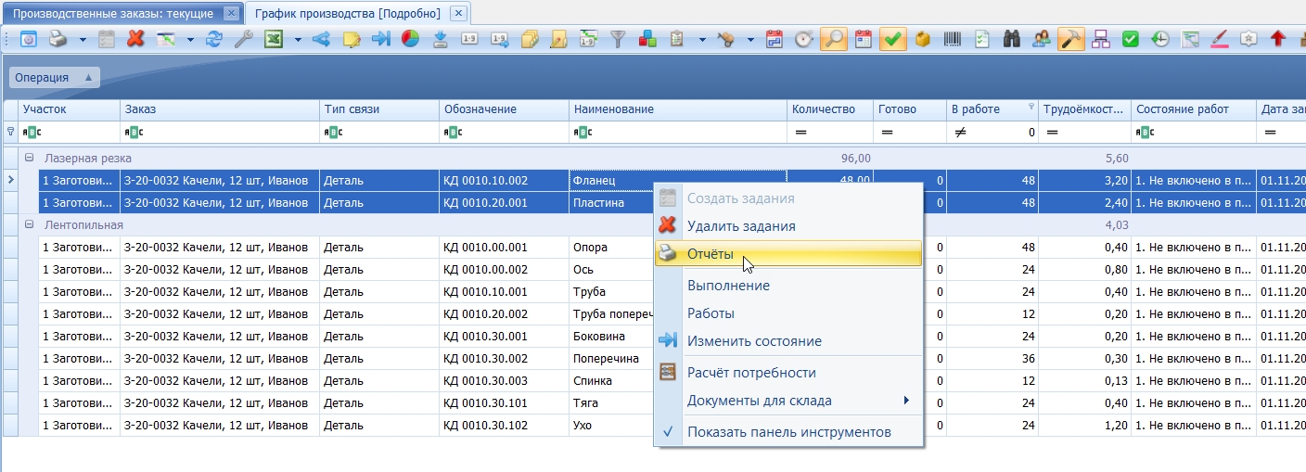The width and height of the screenshot is (1306, 472).
Task: Open the dropdown arrow next to printer icon
Action: pos(82,39)
